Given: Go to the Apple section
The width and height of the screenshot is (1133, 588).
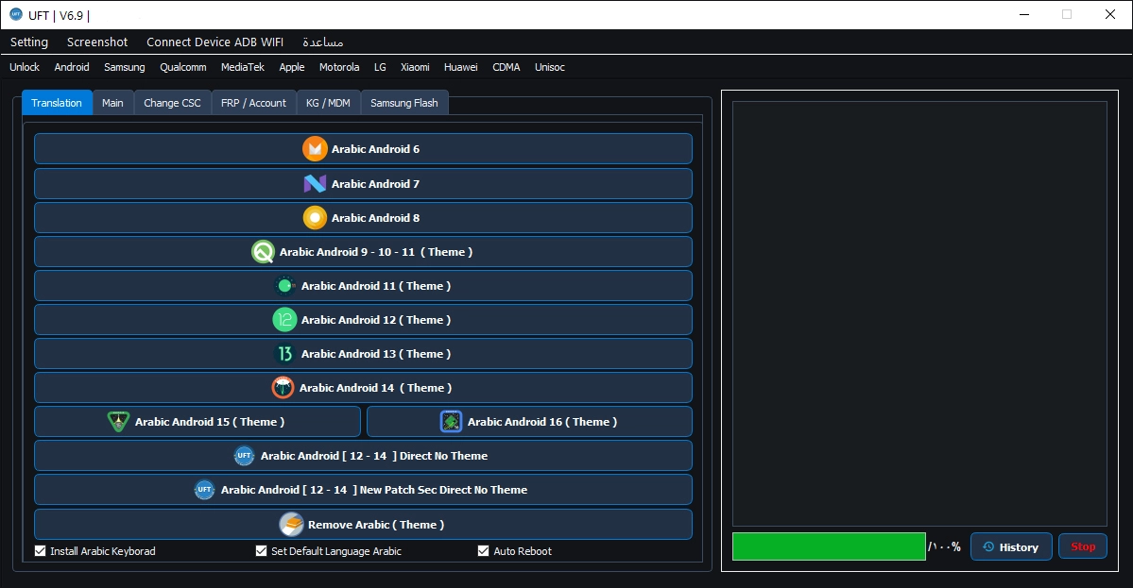Looking at the screenshot, I should (x=292, y=67).
